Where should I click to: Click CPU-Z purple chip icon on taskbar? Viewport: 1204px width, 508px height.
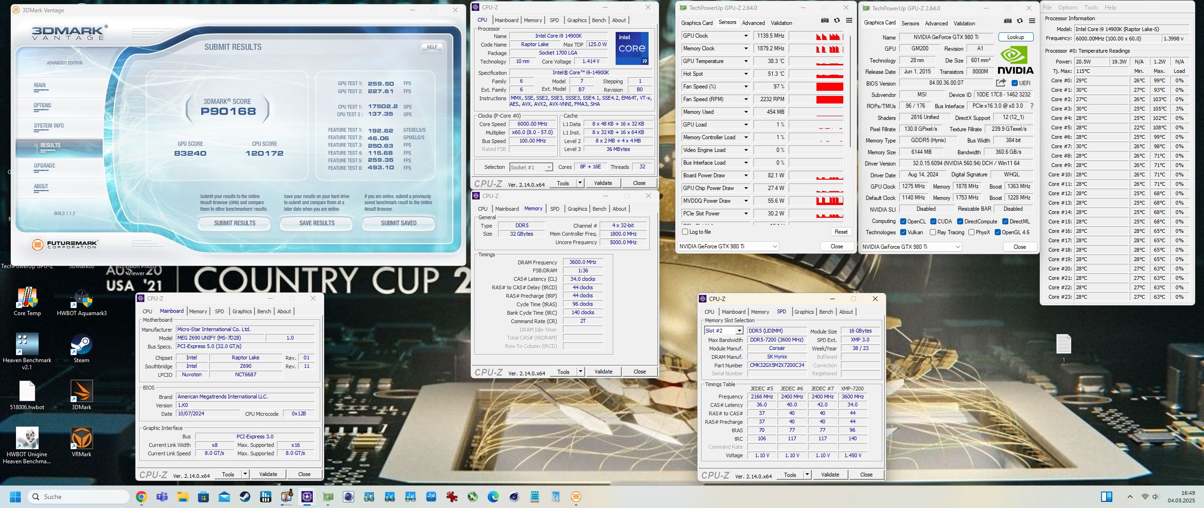click(x=307, y=497)
